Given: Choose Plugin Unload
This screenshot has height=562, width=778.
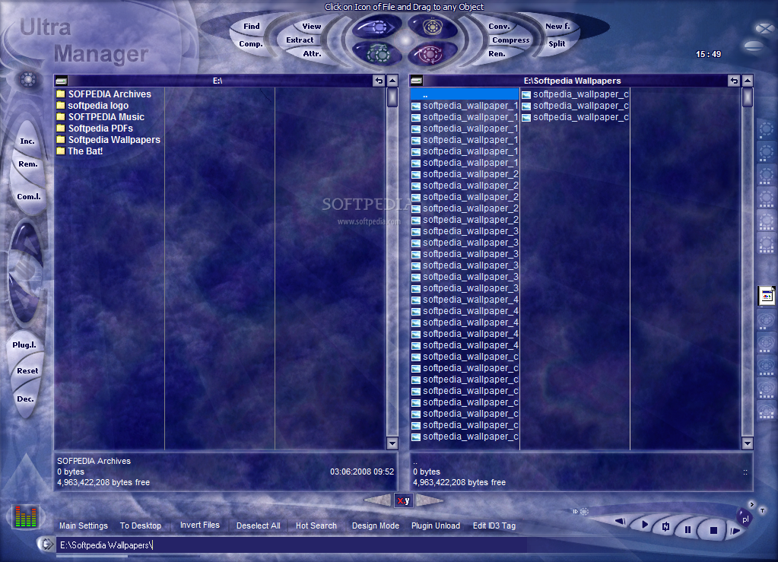Looking at the screenshot, I should (435, 525).
